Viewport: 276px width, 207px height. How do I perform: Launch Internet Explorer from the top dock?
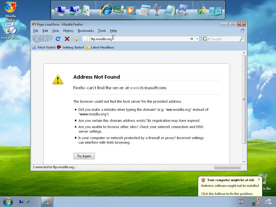coord(106,10)
